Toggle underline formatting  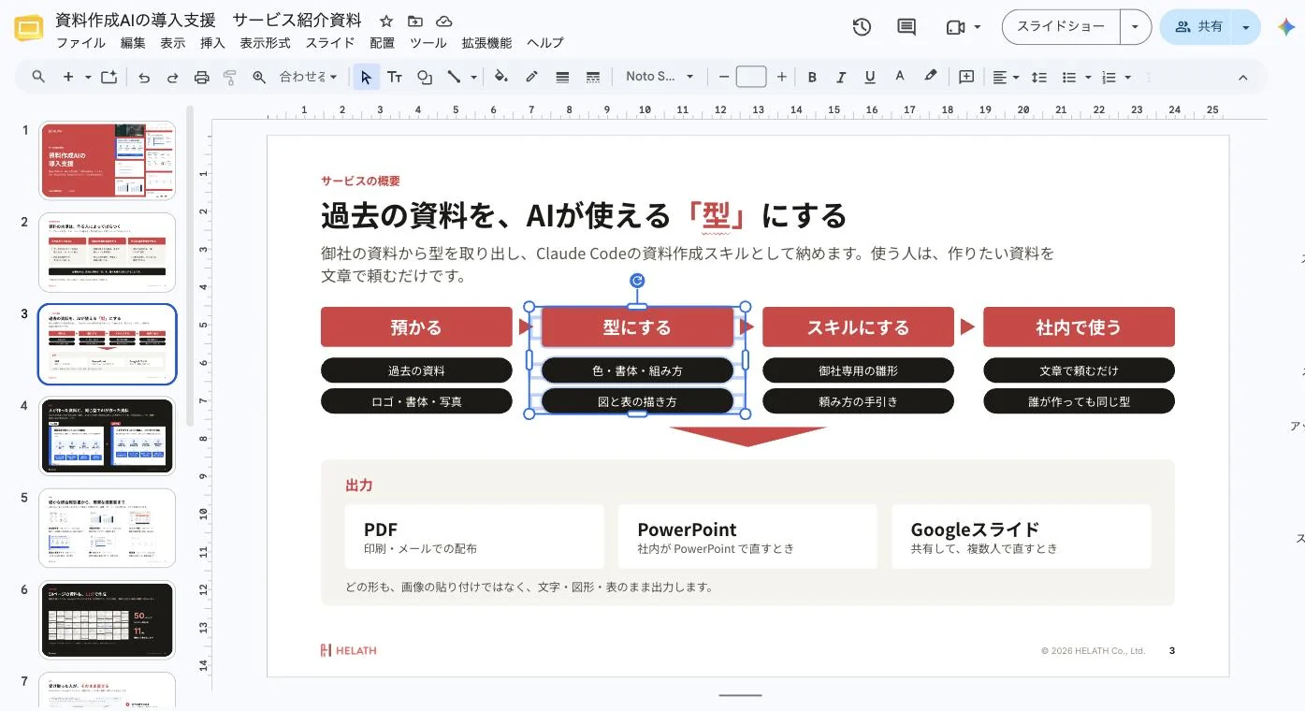click(x=870, y=77)
